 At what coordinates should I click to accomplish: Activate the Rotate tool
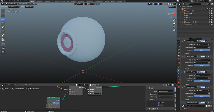3,23
